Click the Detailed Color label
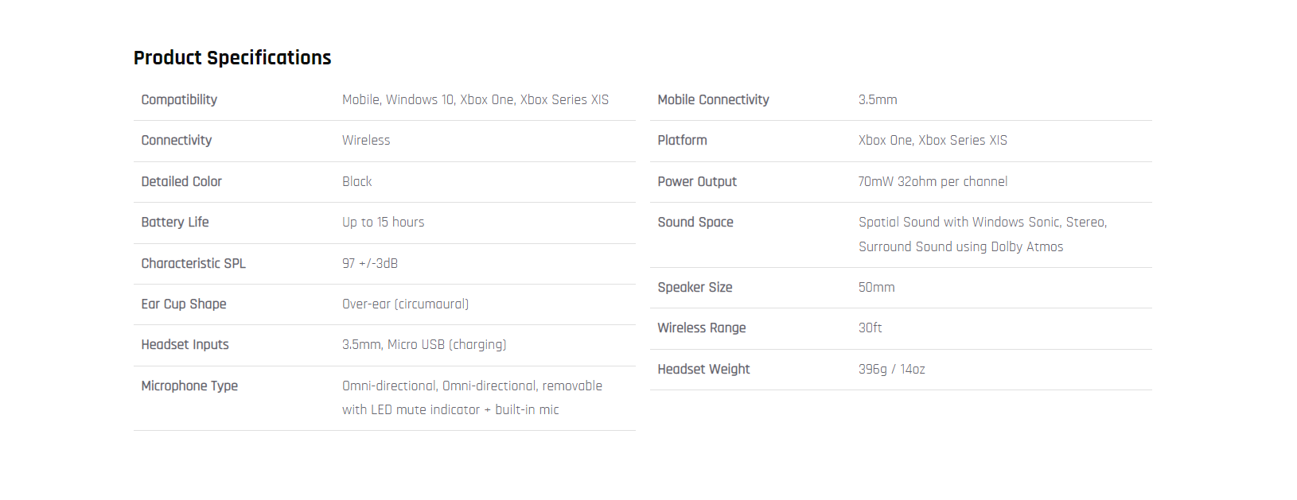 click(181, 182)
